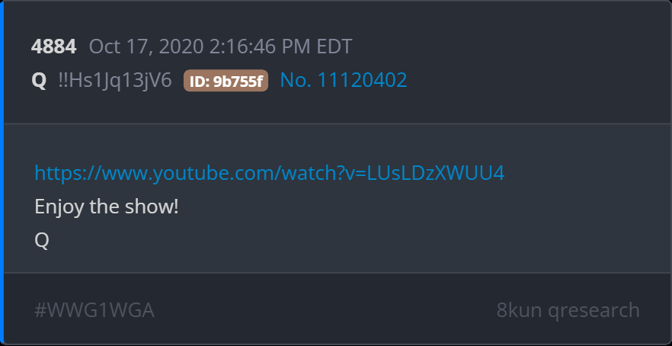Click the EDT timezone label
The height and width of the screenshot is (346, 672).
coord(334,46)
